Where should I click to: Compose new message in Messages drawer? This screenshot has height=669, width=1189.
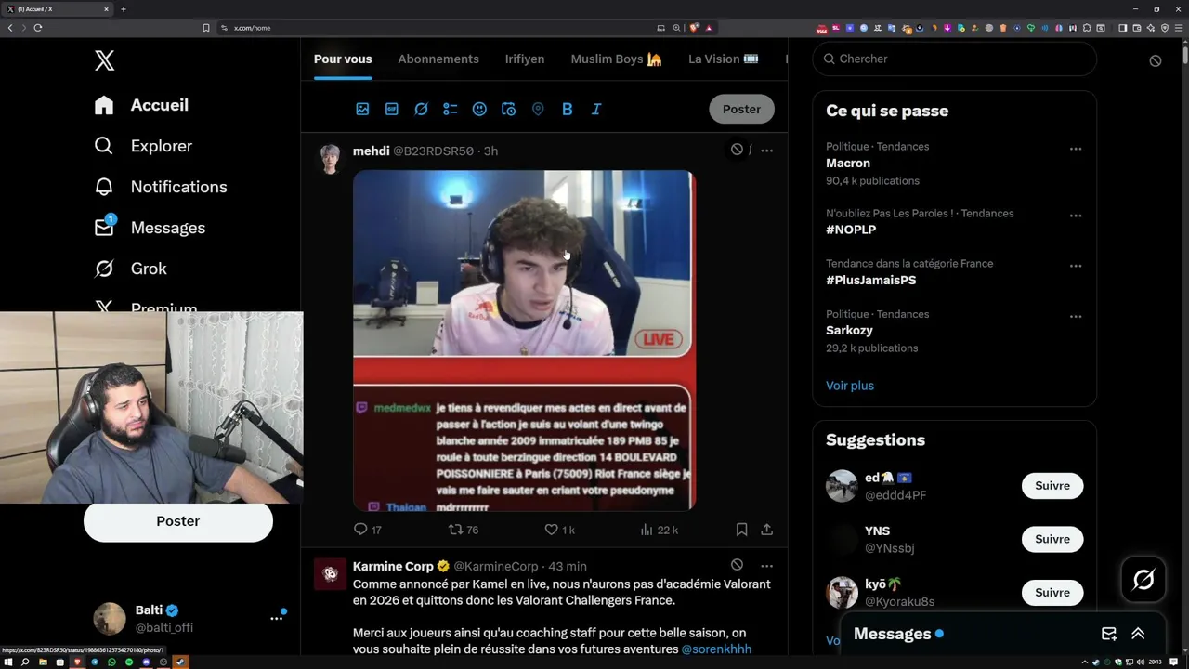click(1109, 634)
